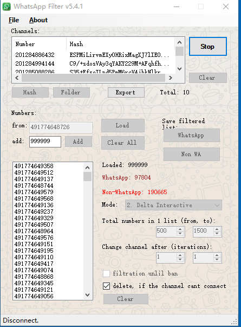
Task: Click channels list scroll up arrow
Action: pos(180,42)
